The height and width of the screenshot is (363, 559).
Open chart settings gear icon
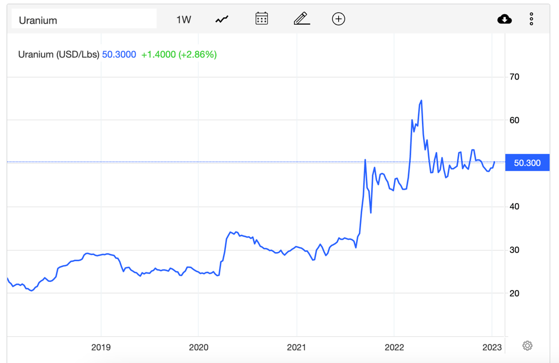tap(527, 346)
